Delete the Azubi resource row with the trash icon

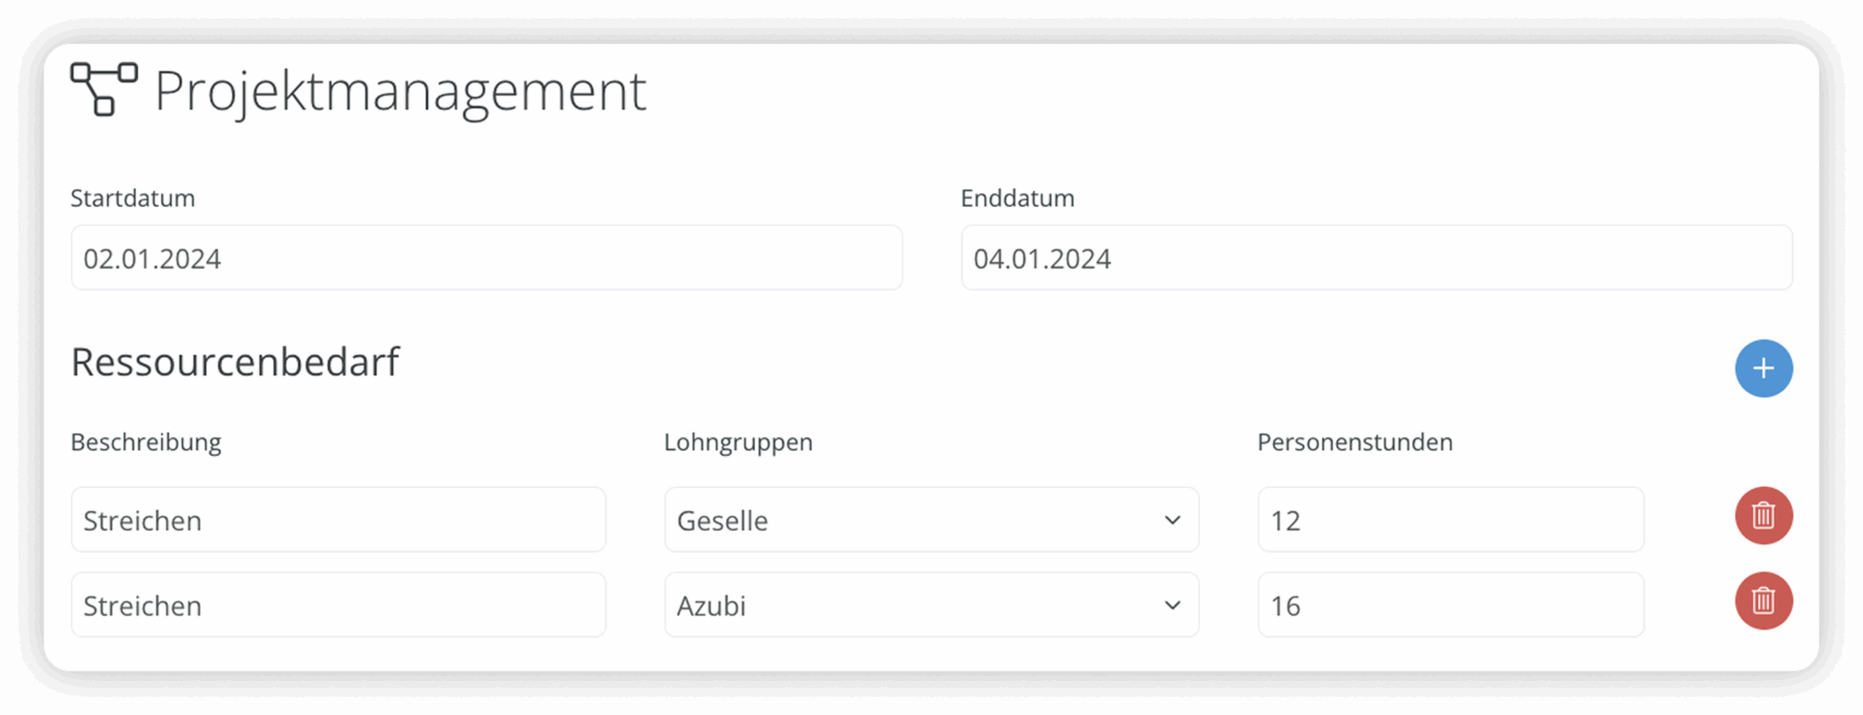pos(1763,601)
